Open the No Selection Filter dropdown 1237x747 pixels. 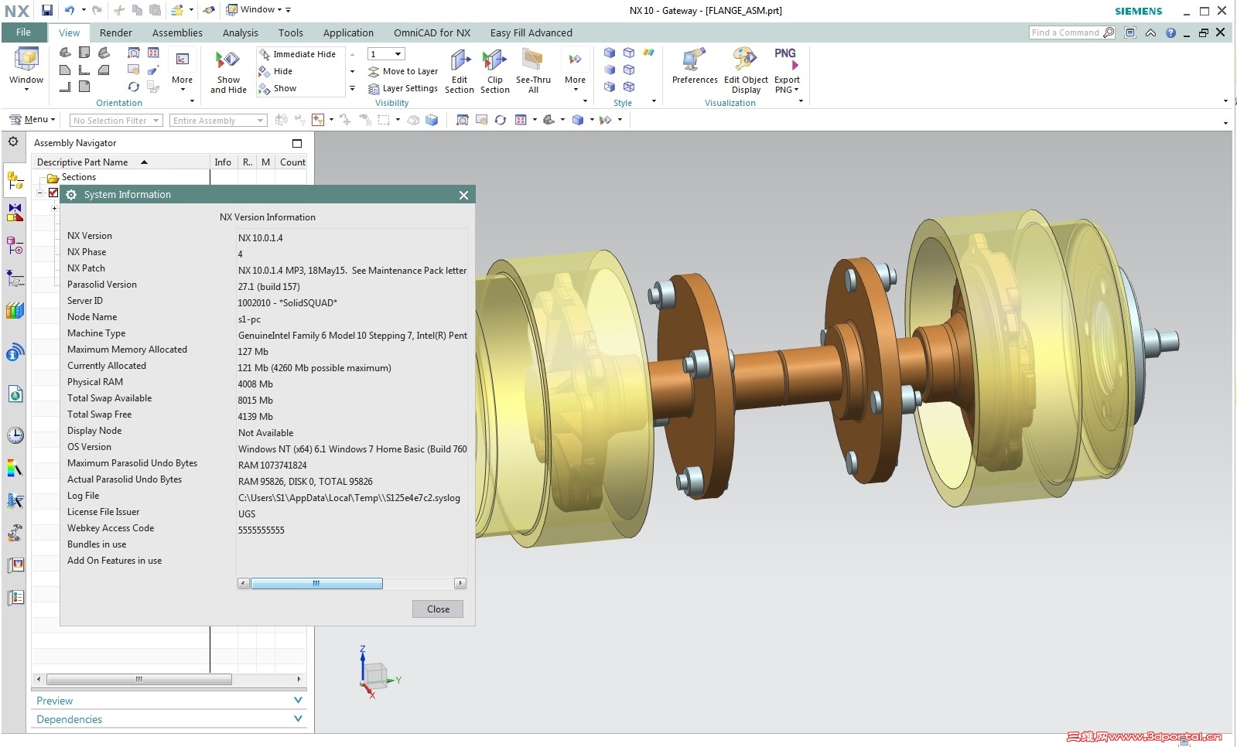point(116,121)
